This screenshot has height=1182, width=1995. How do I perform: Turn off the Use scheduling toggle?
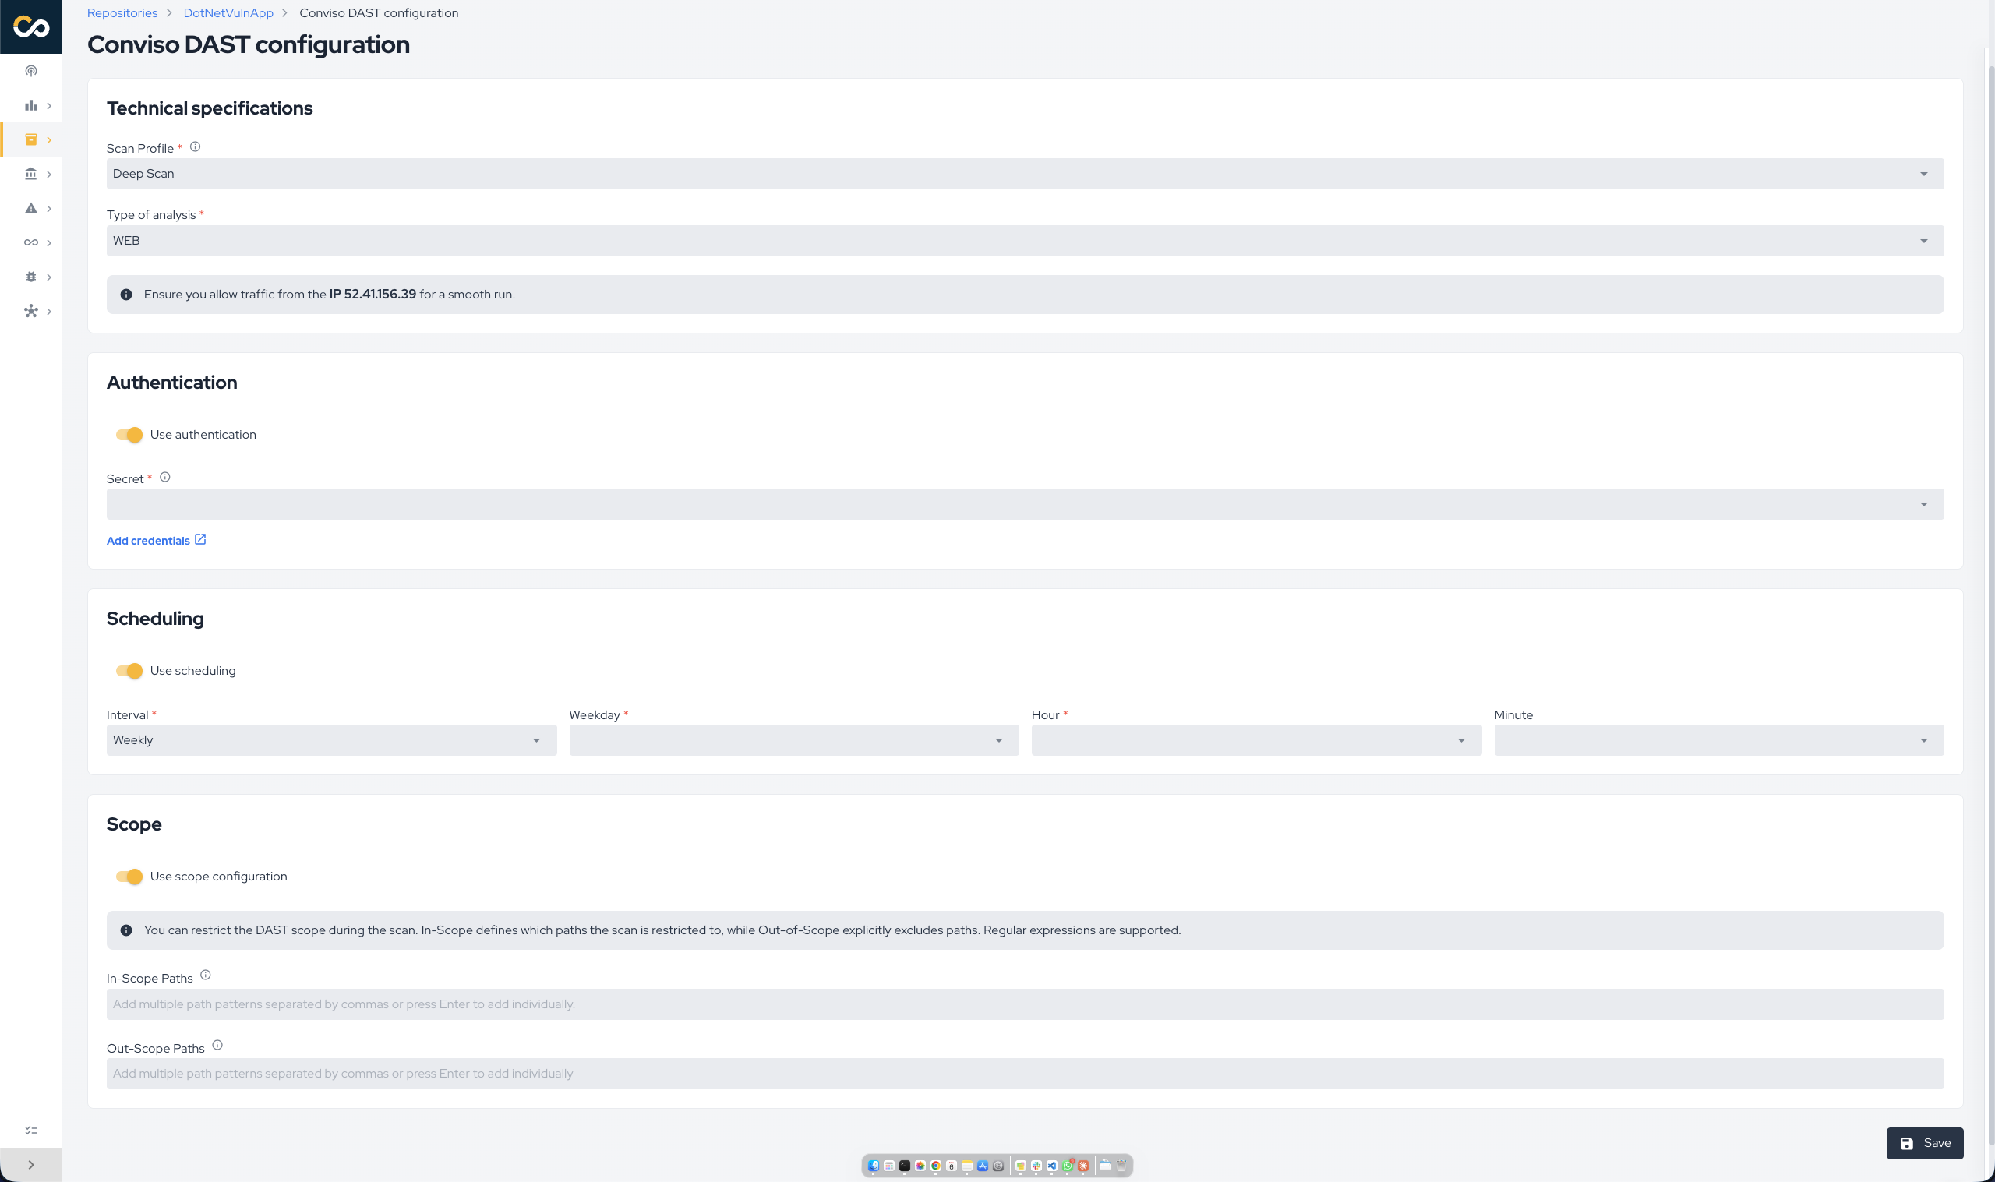(129, 671)
